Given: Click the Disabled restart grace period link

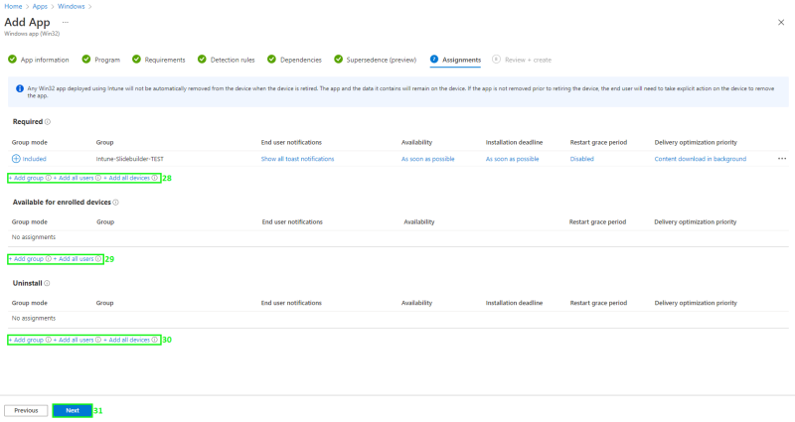Looking at the screenshot, I should tap(581, 159).
